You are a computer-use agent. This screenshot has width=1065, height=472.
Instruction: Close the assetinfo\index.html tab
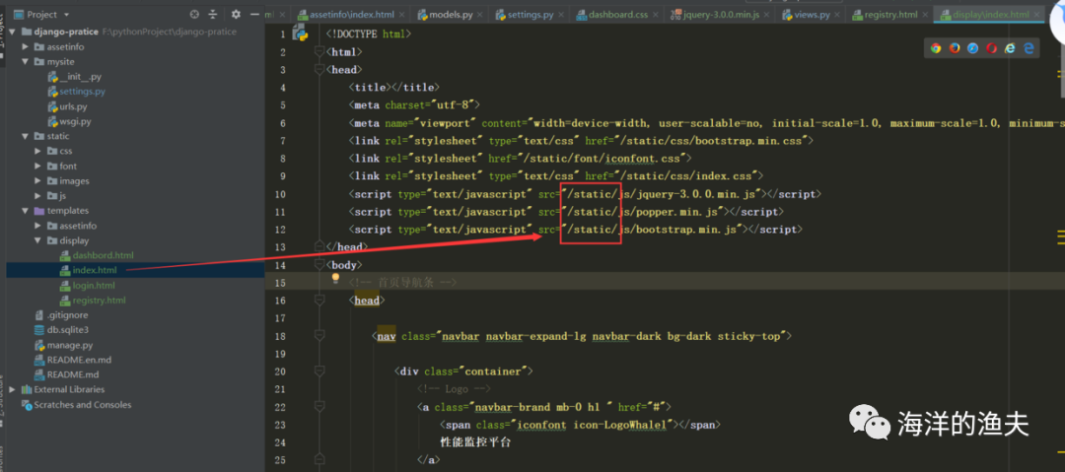tap(402, 14)
